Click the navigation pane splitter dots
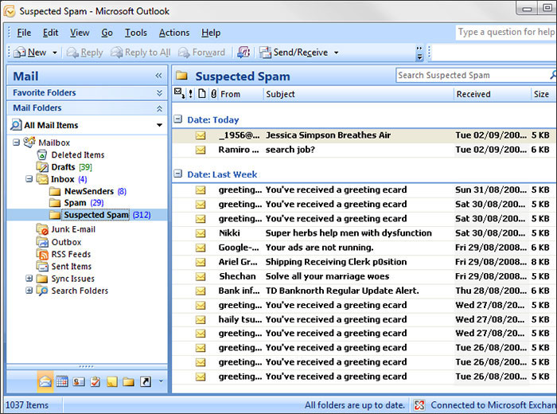 pyautogui.click(x=86, y=366)
